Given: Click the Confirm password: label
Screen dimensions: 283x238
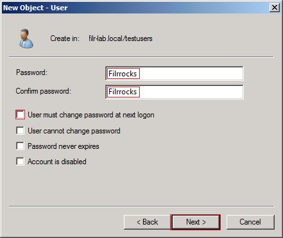Looking at the screenshot, I should pos(44,91).
